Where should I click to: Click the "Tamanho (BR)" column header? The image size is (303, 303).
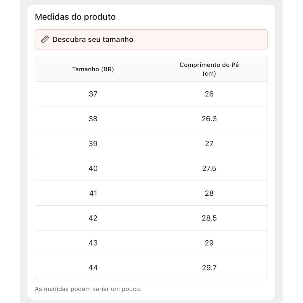[93, 69]
